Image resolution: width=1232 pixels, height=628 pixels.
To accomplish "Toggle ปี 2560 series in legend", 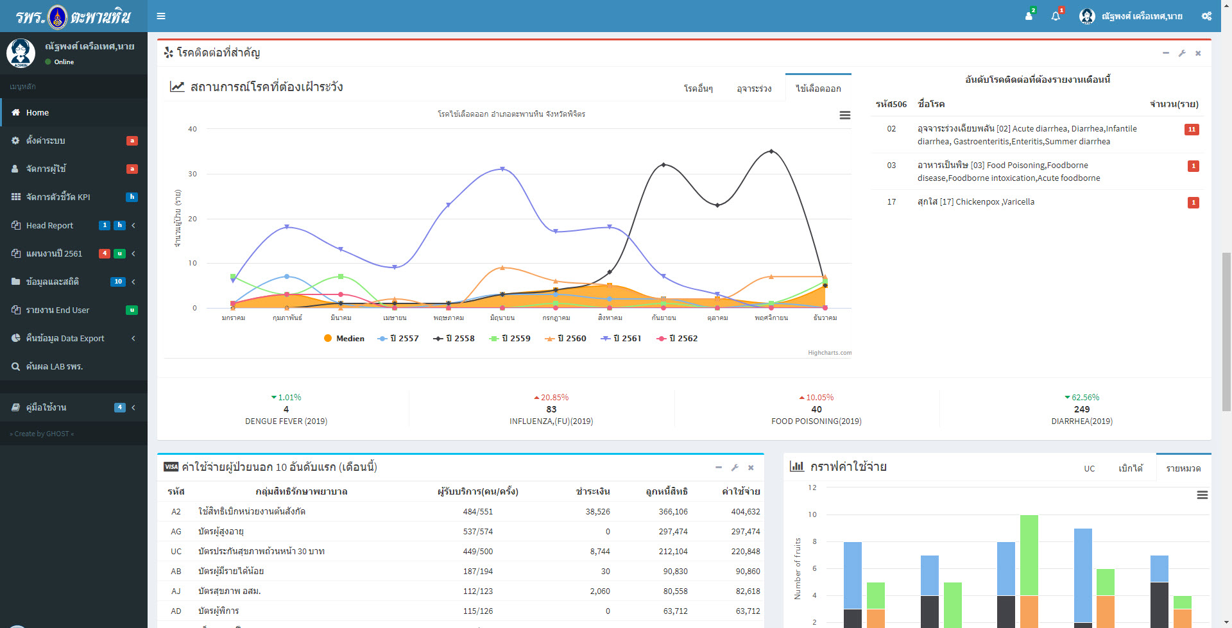I will (565, 339).
